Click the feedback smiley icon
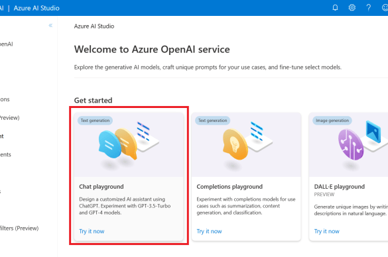 coord(385,8)
